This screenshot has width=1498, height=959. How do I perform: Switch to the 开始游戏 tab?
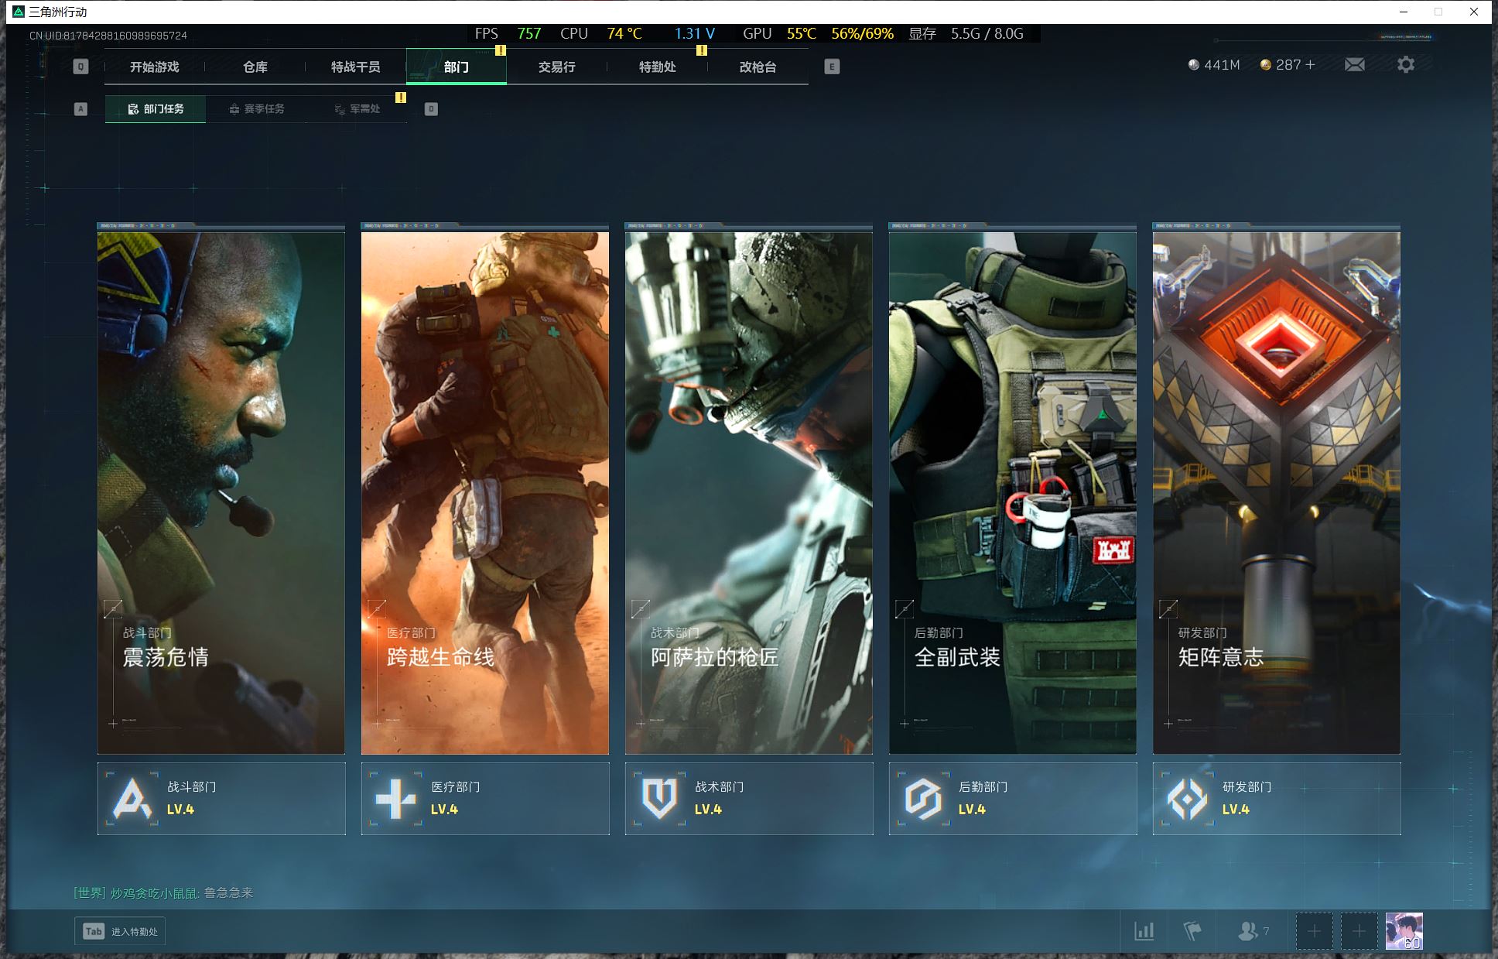click(155, 67)
